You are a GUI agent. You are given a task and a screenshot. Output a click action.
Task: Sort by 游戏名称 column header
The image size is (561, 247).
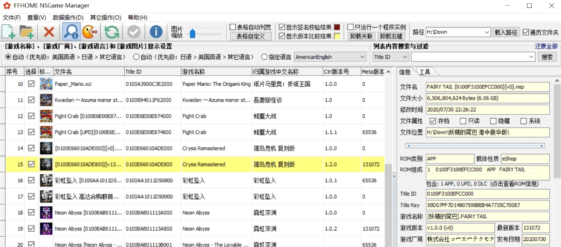pyautogui.click(x=216, y=72)
